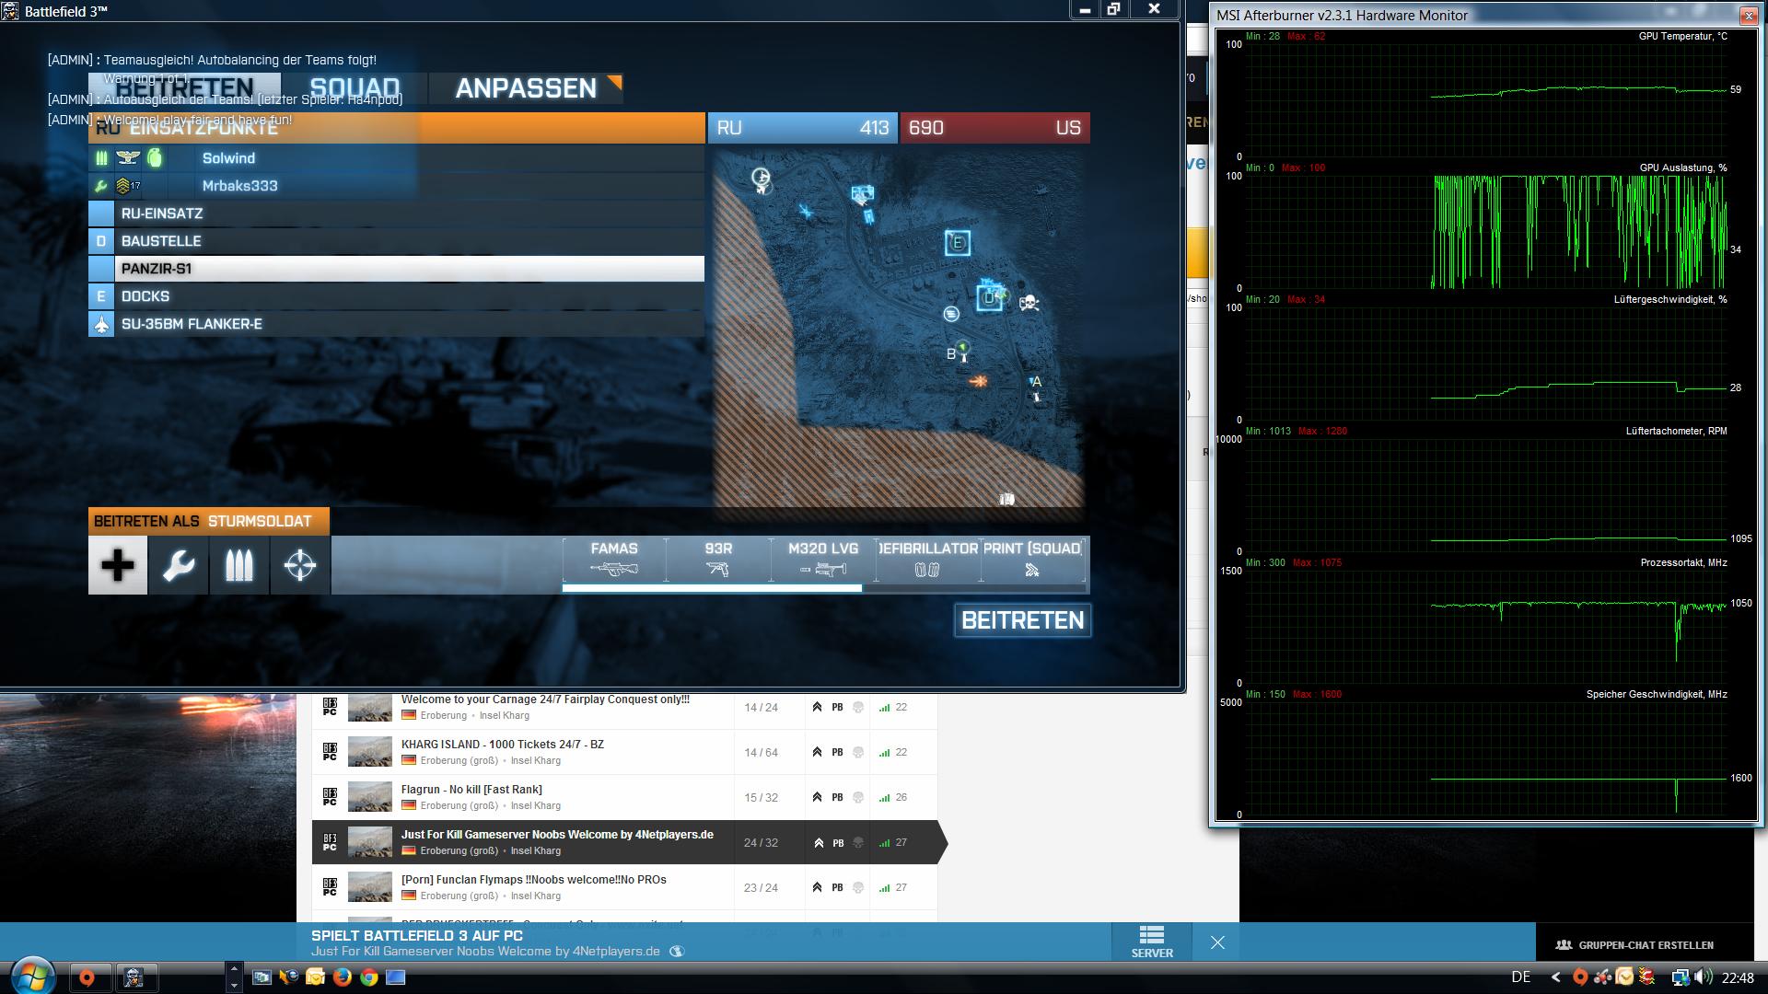Select the Recon class crosshair icon
This screenshot has height=994, width=1768.
click(x=300, y=565)
